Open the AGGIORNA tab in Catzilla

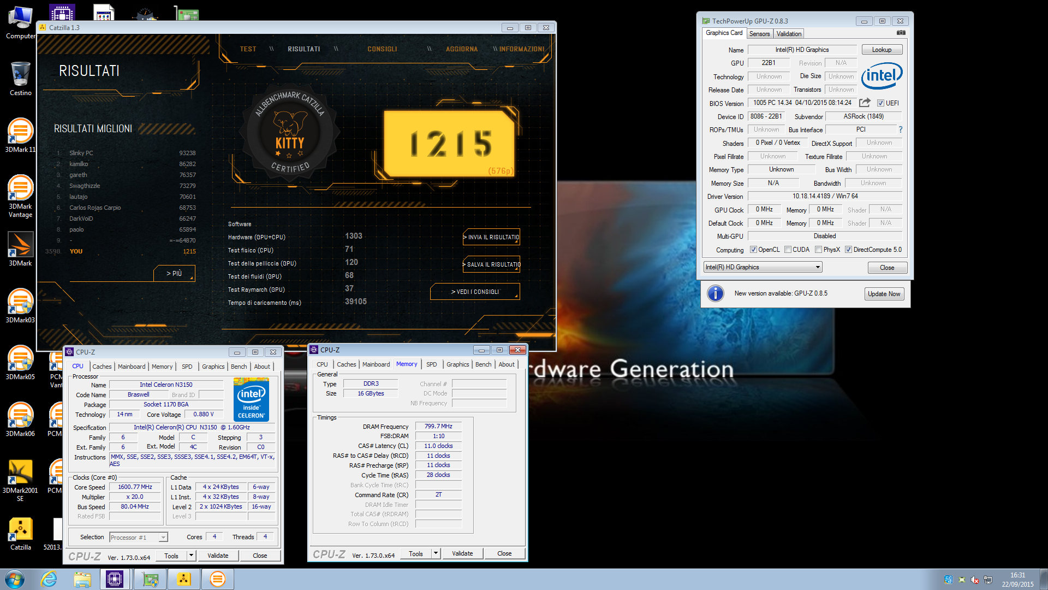(461, 49)
